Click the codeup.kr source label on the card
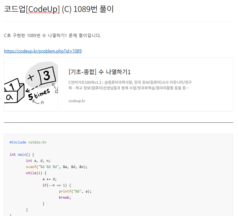This screenshot has width=238, height=216. pos(77,101)
